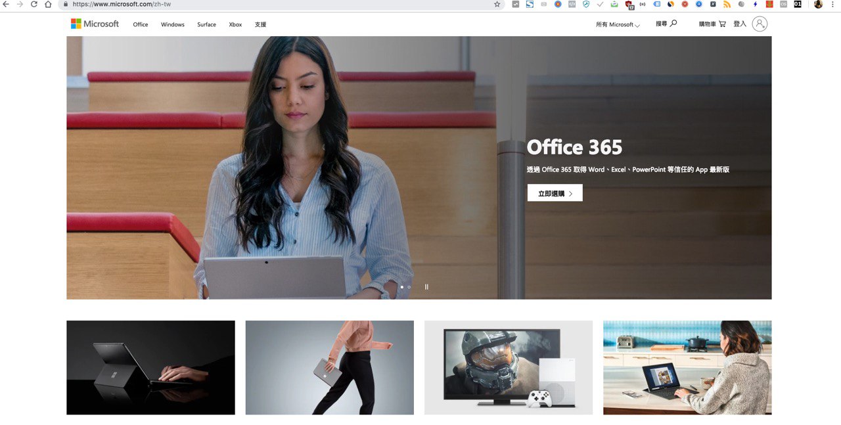Click the uBlock shield extension with badge 17

coord(629,4)
